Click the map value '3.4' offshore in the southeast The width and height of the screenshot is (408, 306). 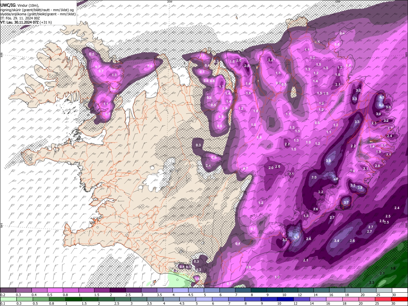(x=337, y=241)
